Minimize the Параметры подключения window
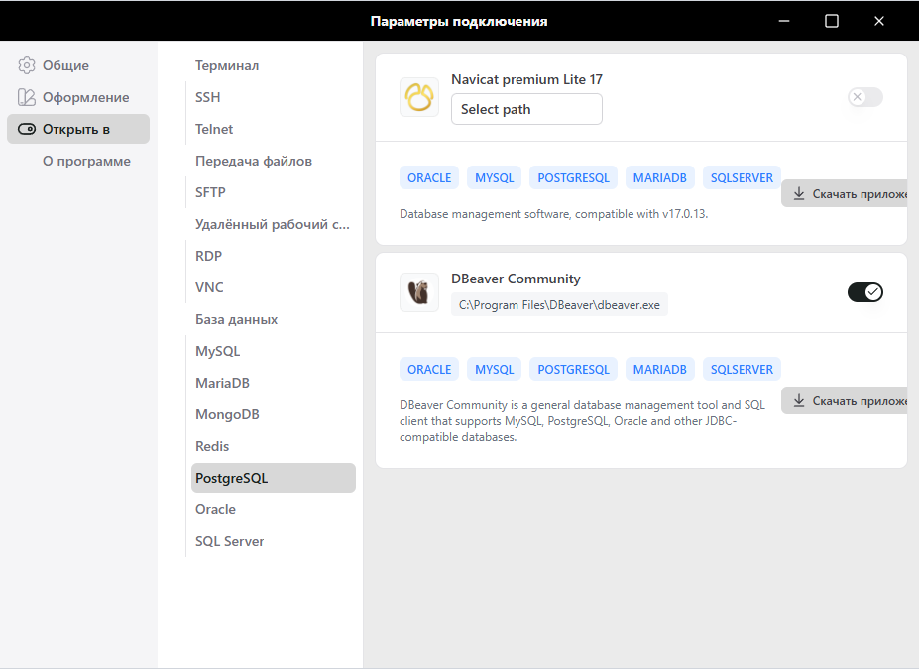Image resolution: width=919 pixels, height=669 pixels. [783, 21]
